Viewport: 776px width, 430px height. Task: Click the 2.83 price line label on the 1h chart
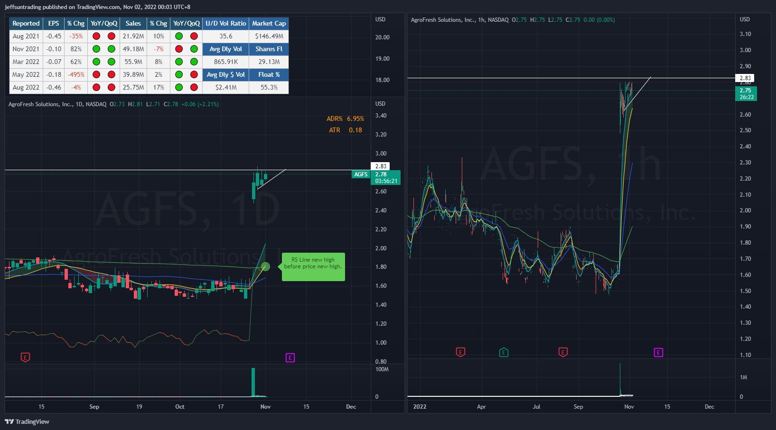[745, 78]
